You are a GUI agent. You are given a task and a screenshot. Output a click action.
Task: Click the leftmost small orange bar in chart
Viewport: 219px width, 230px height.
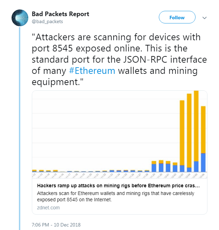click(34, 170)
